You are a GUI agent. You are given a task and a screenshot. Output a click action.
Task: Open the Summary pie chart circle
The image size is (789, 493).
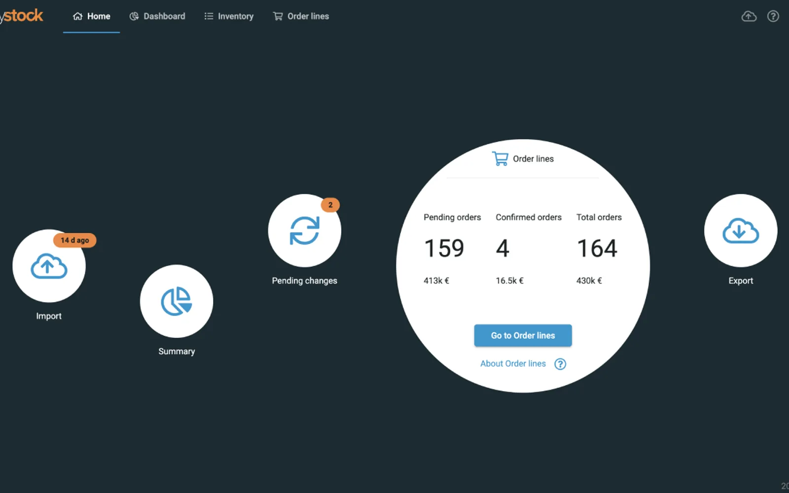coord(177,301)
